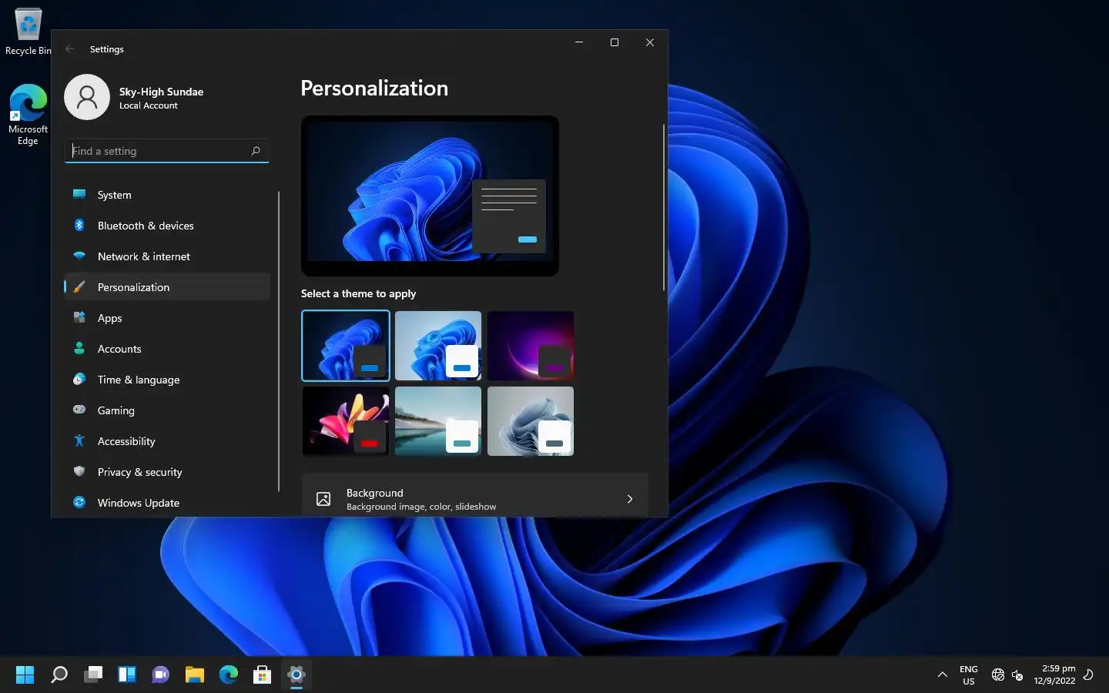Open the Windows Start menu
Screen dimensions: 1109x693
click(25, 675)
